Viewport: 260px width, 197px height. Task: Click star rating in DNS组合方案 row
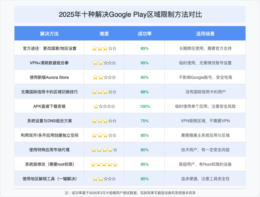tap(104, 121)
